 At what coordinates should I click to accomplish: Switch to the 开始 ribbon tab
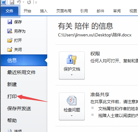tap(27, 11)
